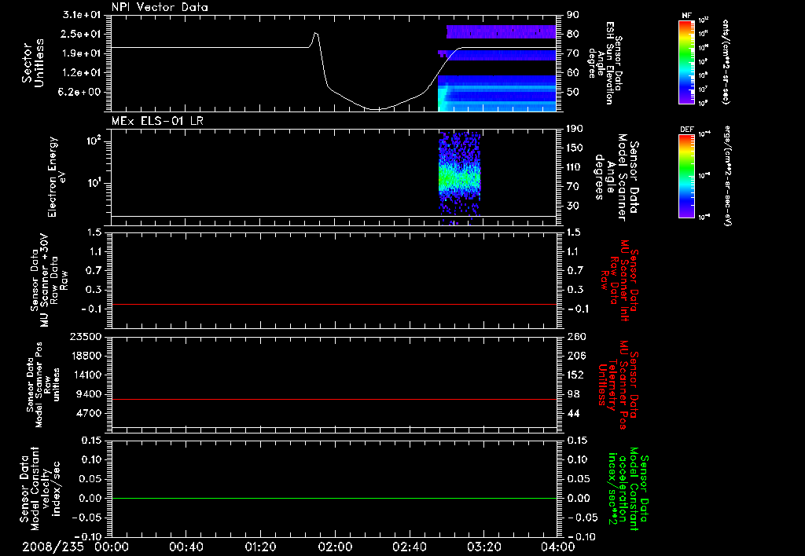The width and height of the screenshot is (805, 556).
Task: Click the ELS electron spectrogram data burst
Action: [459, 177]
